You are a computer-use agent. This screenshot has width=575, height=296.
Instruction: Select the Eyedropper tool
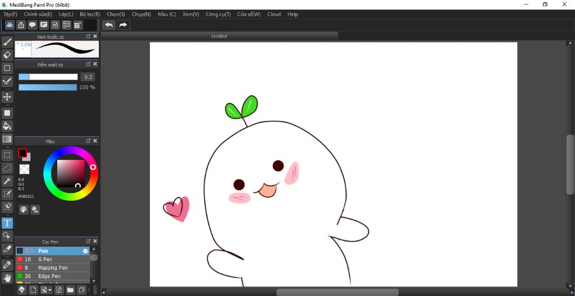7,265
